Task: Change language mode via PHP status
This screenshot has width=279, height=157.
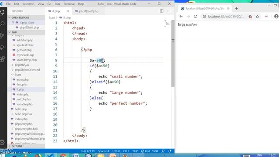Action: (x=135, y=151)
